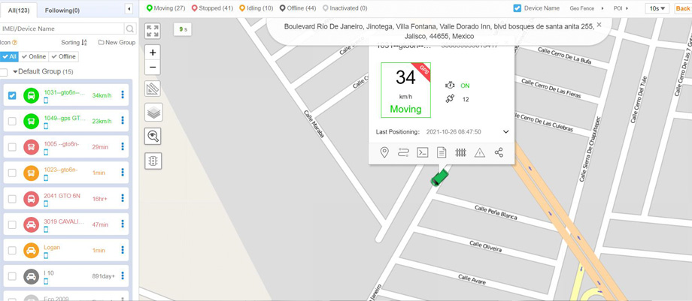Collapse the Default Group tree
Viewport: 692px width, 301px height.
pyautogui.click(x=15, y=72)
